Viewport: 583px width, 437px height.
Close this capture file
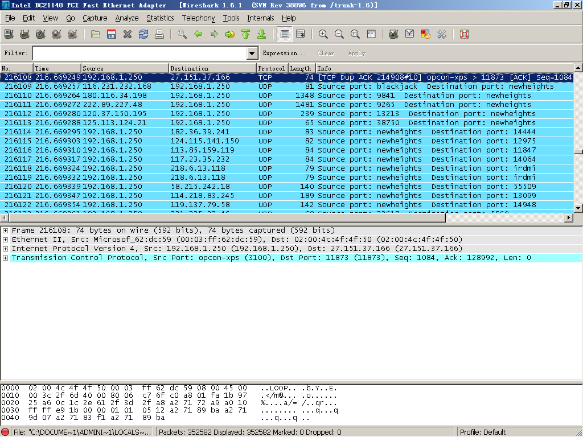pos(128,34)
